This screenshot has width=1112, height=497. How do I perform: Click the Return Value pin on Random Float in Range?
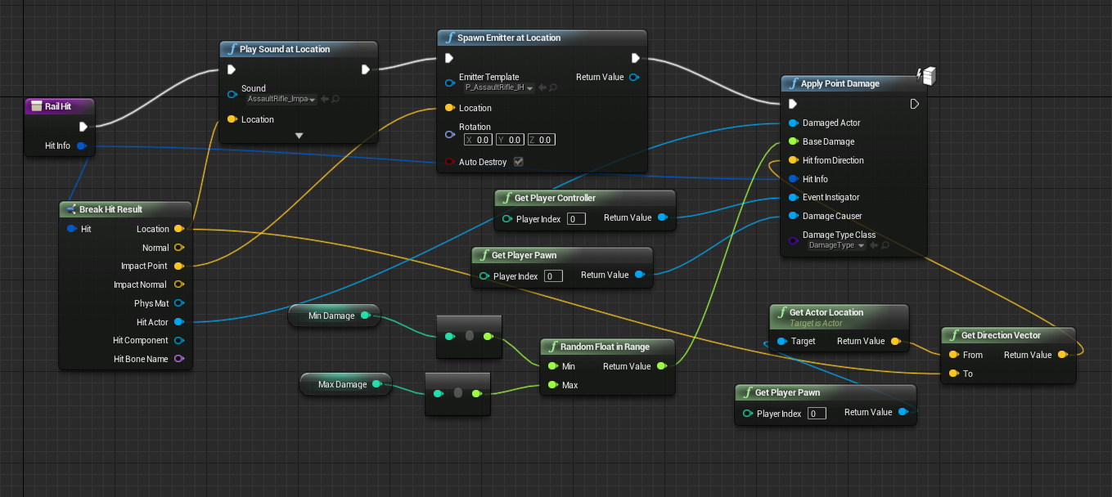coord(663,366)
